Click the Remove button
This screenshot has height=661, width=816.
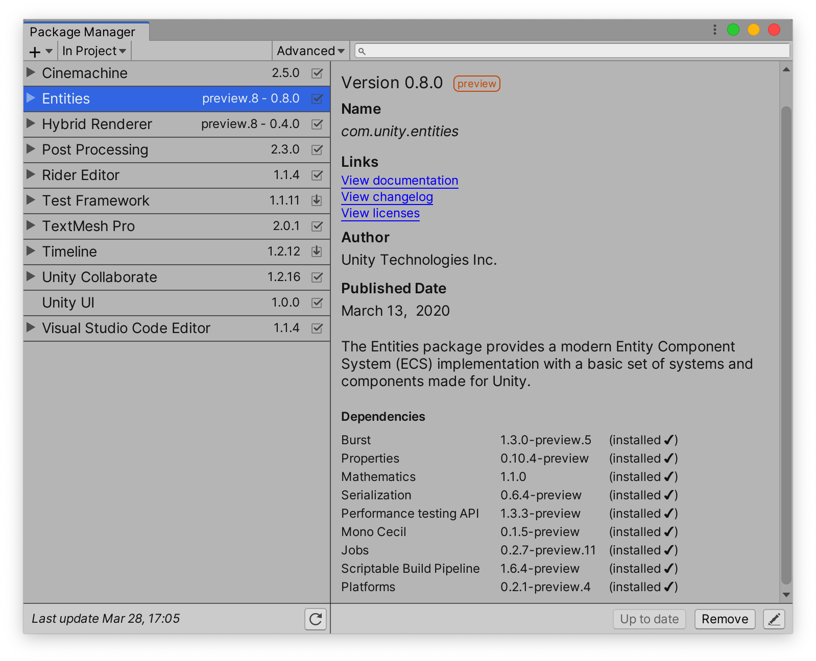[725, 619]
